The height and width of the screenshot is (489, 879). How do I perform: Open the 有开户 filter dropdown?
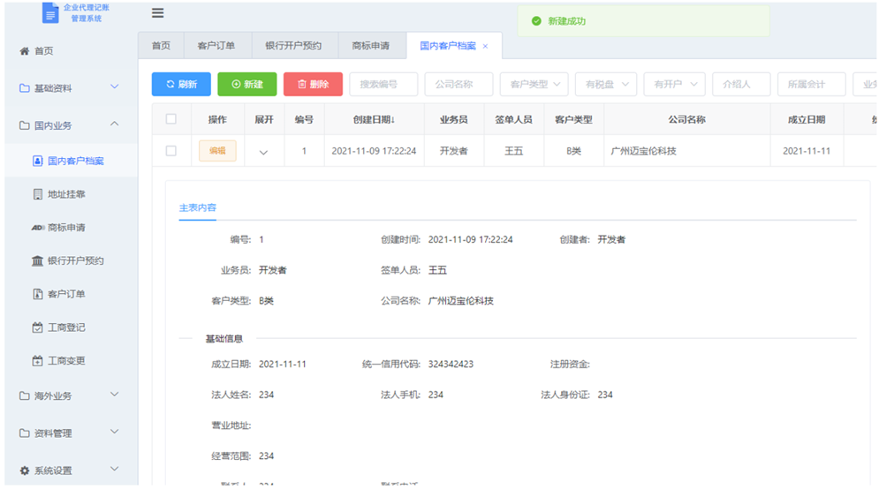click(x=674, y=85)
